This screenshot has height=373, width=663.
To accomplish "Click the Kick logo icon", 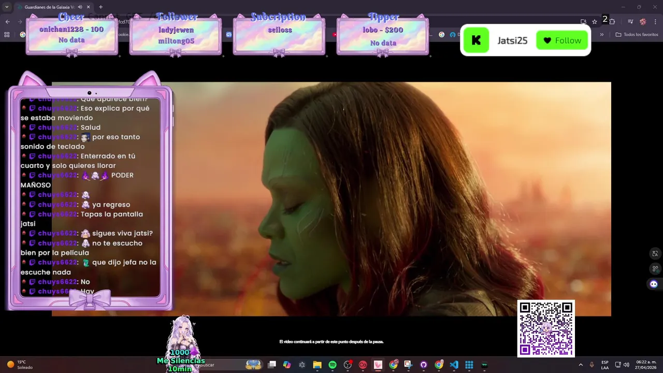I will point(476,40).
